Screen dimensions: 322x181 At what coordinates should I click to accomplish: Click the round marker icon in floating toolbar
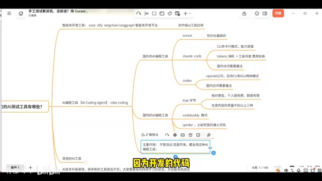[x=175, y=135]
